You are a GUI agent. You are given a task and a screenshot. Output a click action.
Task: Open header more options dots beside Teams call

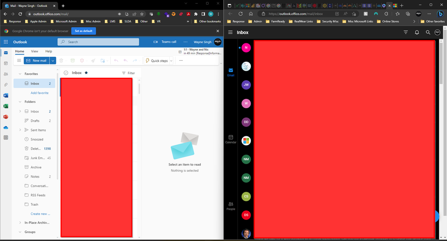pyautogui.click(x=185, y=42)
